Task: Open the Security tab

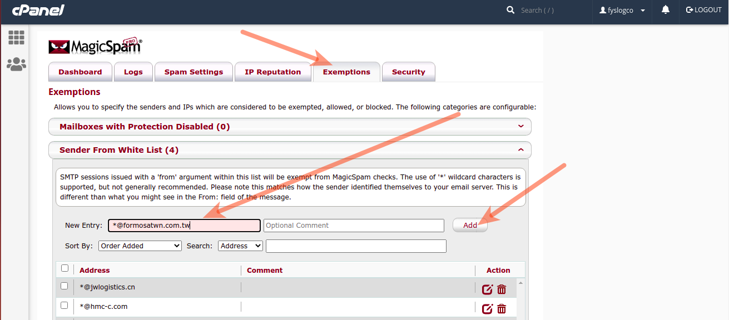Action: [409, 72]
